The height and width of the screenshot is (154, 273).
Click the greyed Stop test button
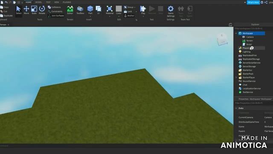point(160,10)
